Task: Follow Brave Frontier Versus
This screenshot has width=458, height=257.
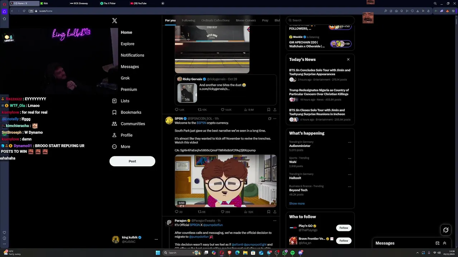Action: (344, 241)
